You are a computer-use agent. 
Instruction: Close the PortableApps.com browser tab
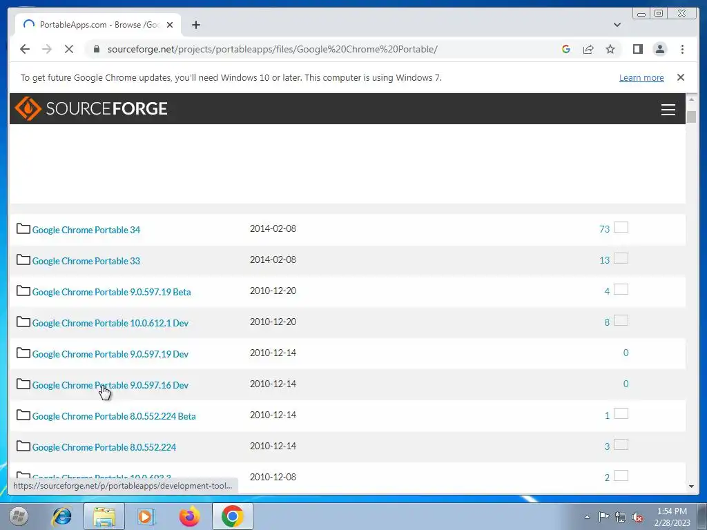click(x=170, y=25)
